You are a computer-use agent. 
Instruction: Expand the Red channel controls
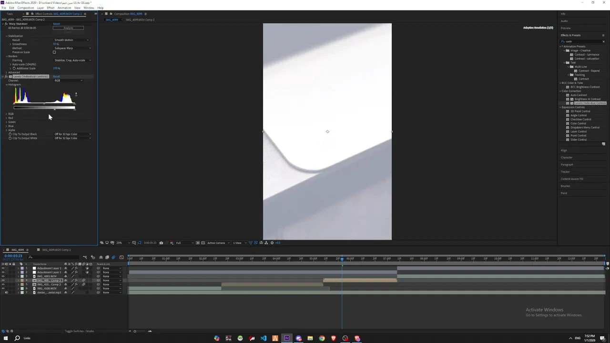tap(7, 118)
